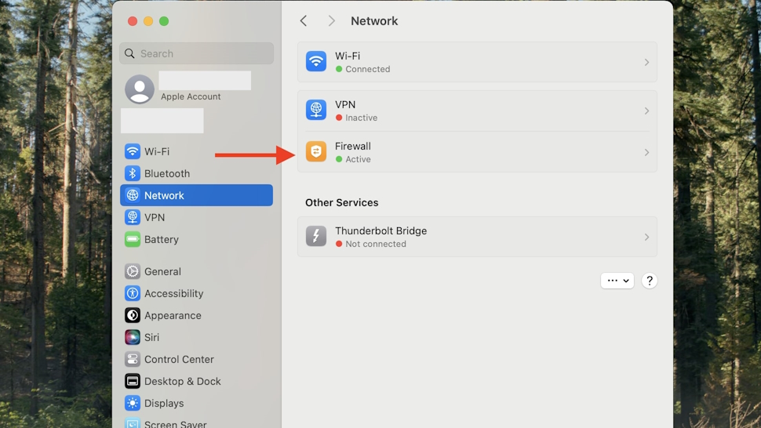Click the 'Other Services' heading
This screenshot has width=761, height=428.
[342, 202]
